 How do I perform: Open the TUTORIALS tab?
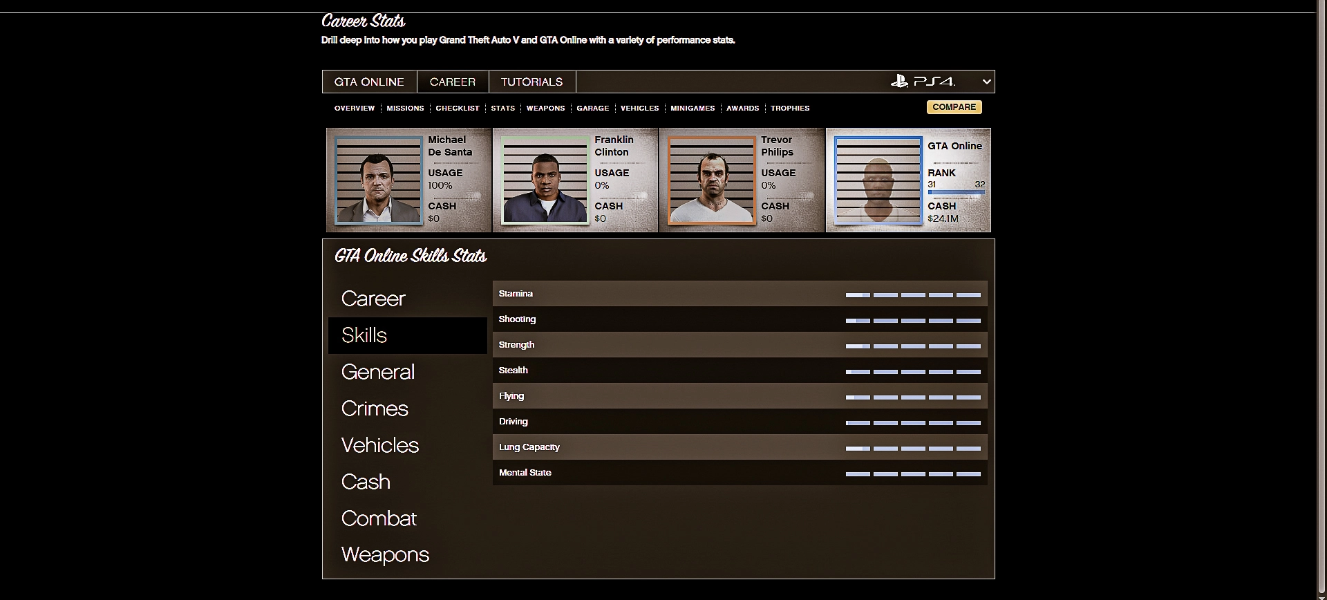pos(531,82)
